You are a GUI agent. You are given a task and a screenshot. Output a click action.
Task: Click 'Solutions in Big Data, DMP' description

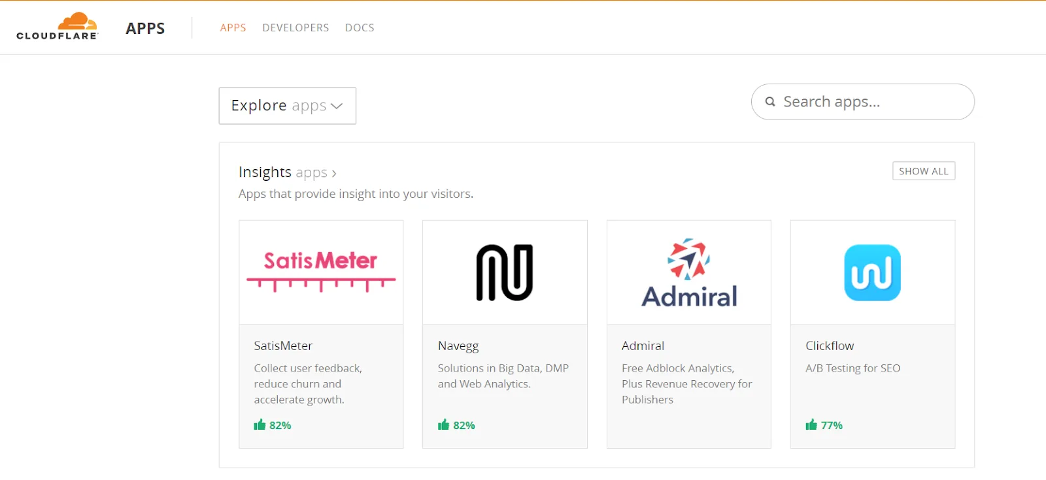pyautogui.click(x=503, y=376)
